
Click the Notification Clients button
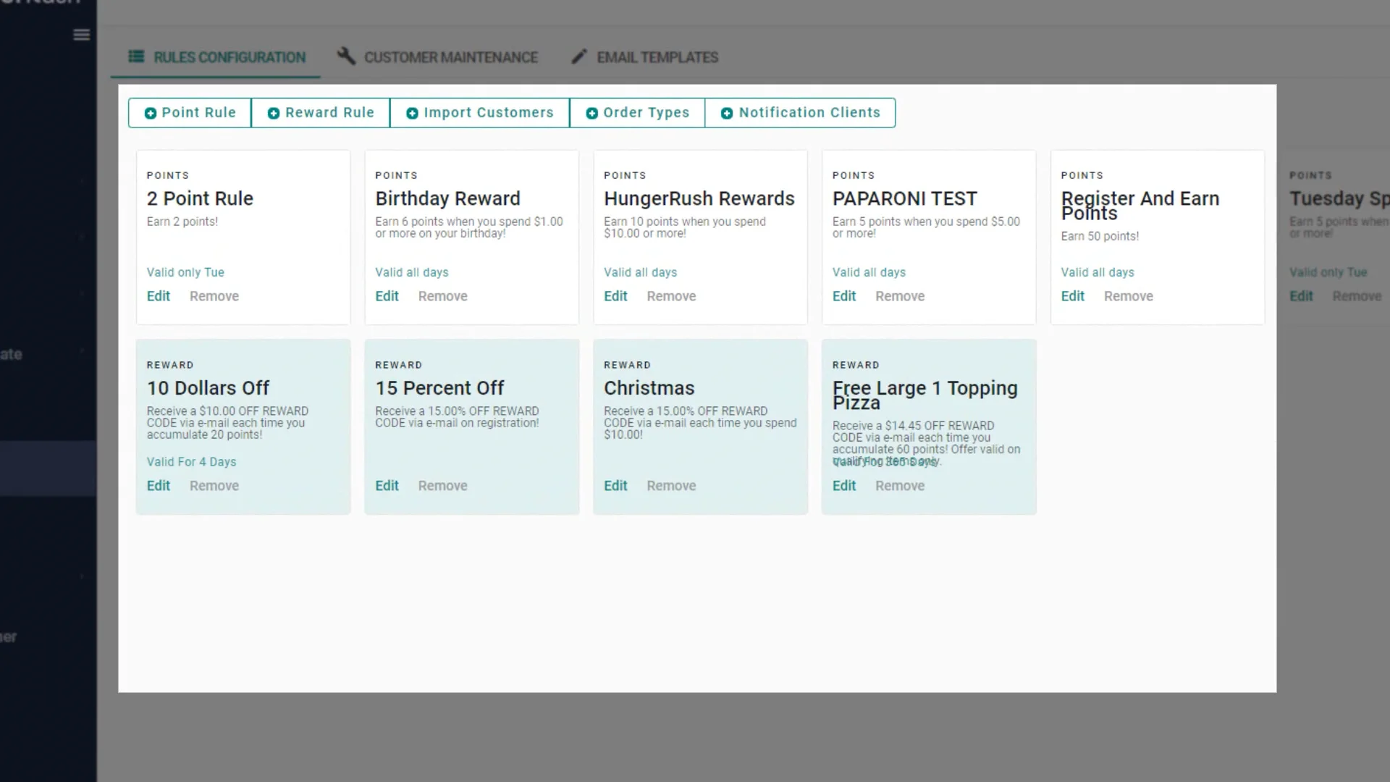point(809,113)
